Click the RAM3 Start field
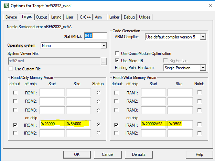This screenshot has height=161, width=215. point(153,110)
